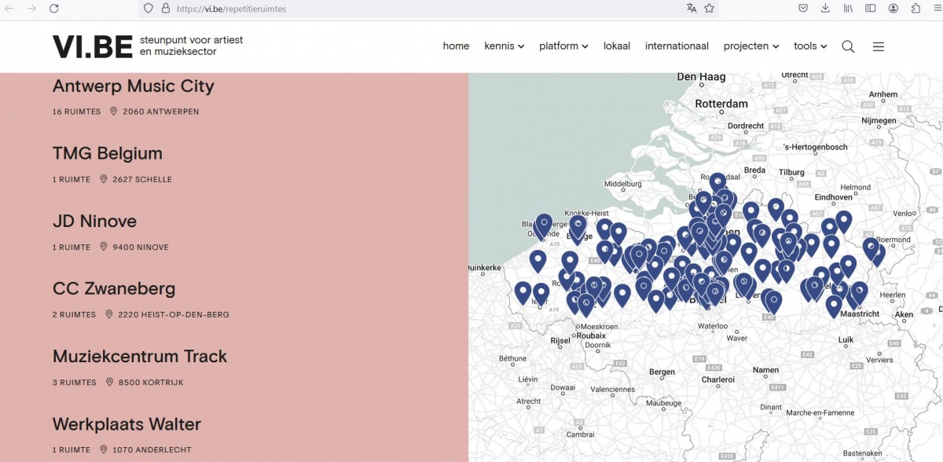Open the Pocket save icon
Viewport: 943px width, 462px height.
[803, 8]
